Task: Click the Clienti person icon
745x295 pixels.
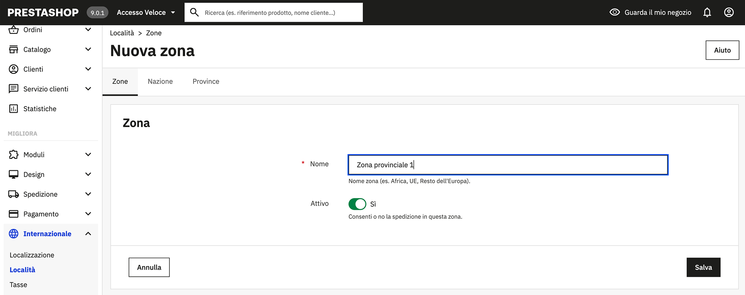Action: tap(14, 69)
